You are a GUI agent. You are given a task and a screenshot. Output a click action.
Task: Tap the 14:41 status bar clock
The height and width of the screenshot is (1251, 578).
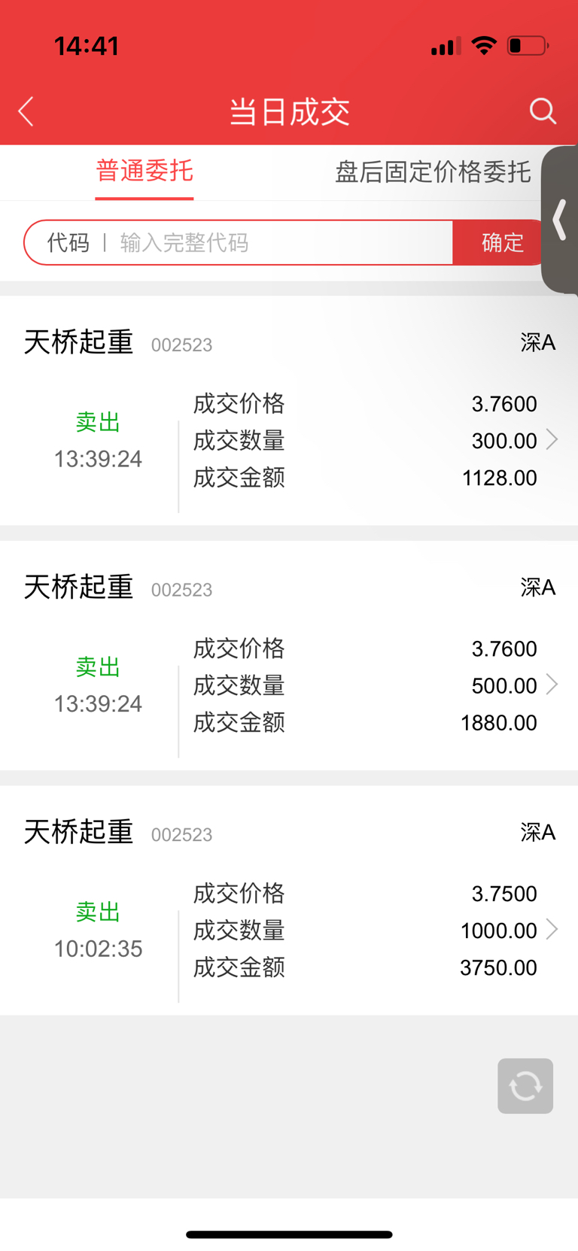87,46
